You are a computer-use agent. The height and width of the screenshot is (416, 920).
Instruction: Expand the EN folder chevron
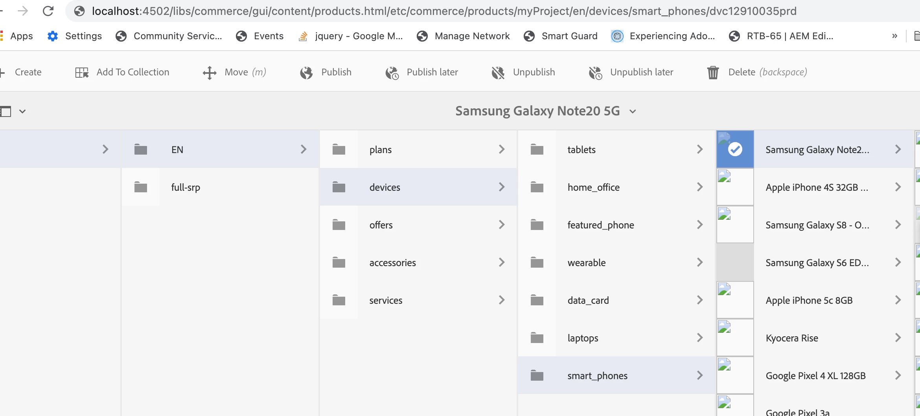(x=304, y=149)
